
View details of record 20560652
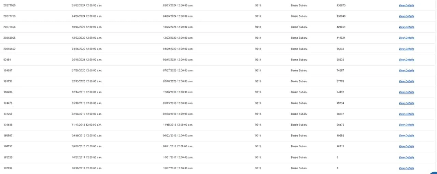point(406,49)
